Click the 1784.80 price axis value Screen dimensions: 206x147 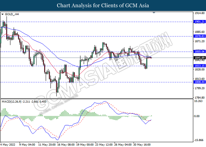coord(200,98)
